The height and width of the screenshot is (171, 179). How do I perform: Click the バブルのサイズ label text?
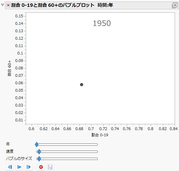pyautogui.click(x=19, y=159)
